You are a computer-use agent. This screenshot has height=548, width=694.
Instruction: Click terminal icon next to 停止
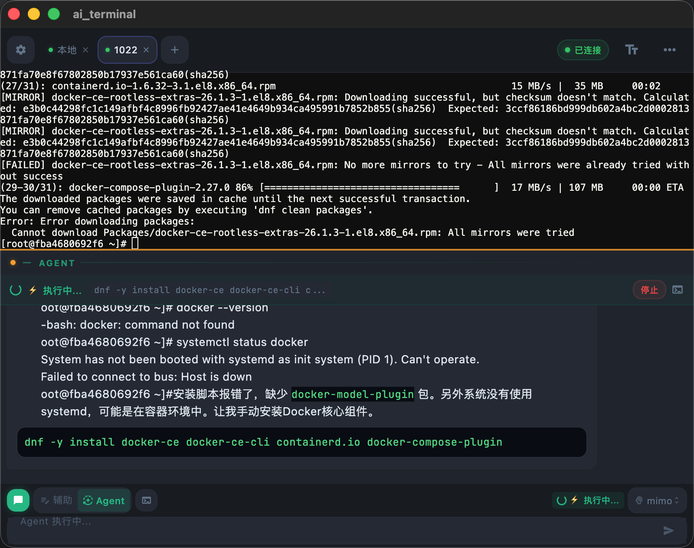pos(678,290)
